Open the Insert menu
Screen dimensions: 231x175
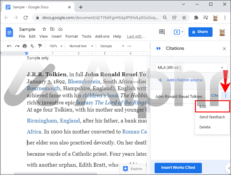click(x=56, y=36)
